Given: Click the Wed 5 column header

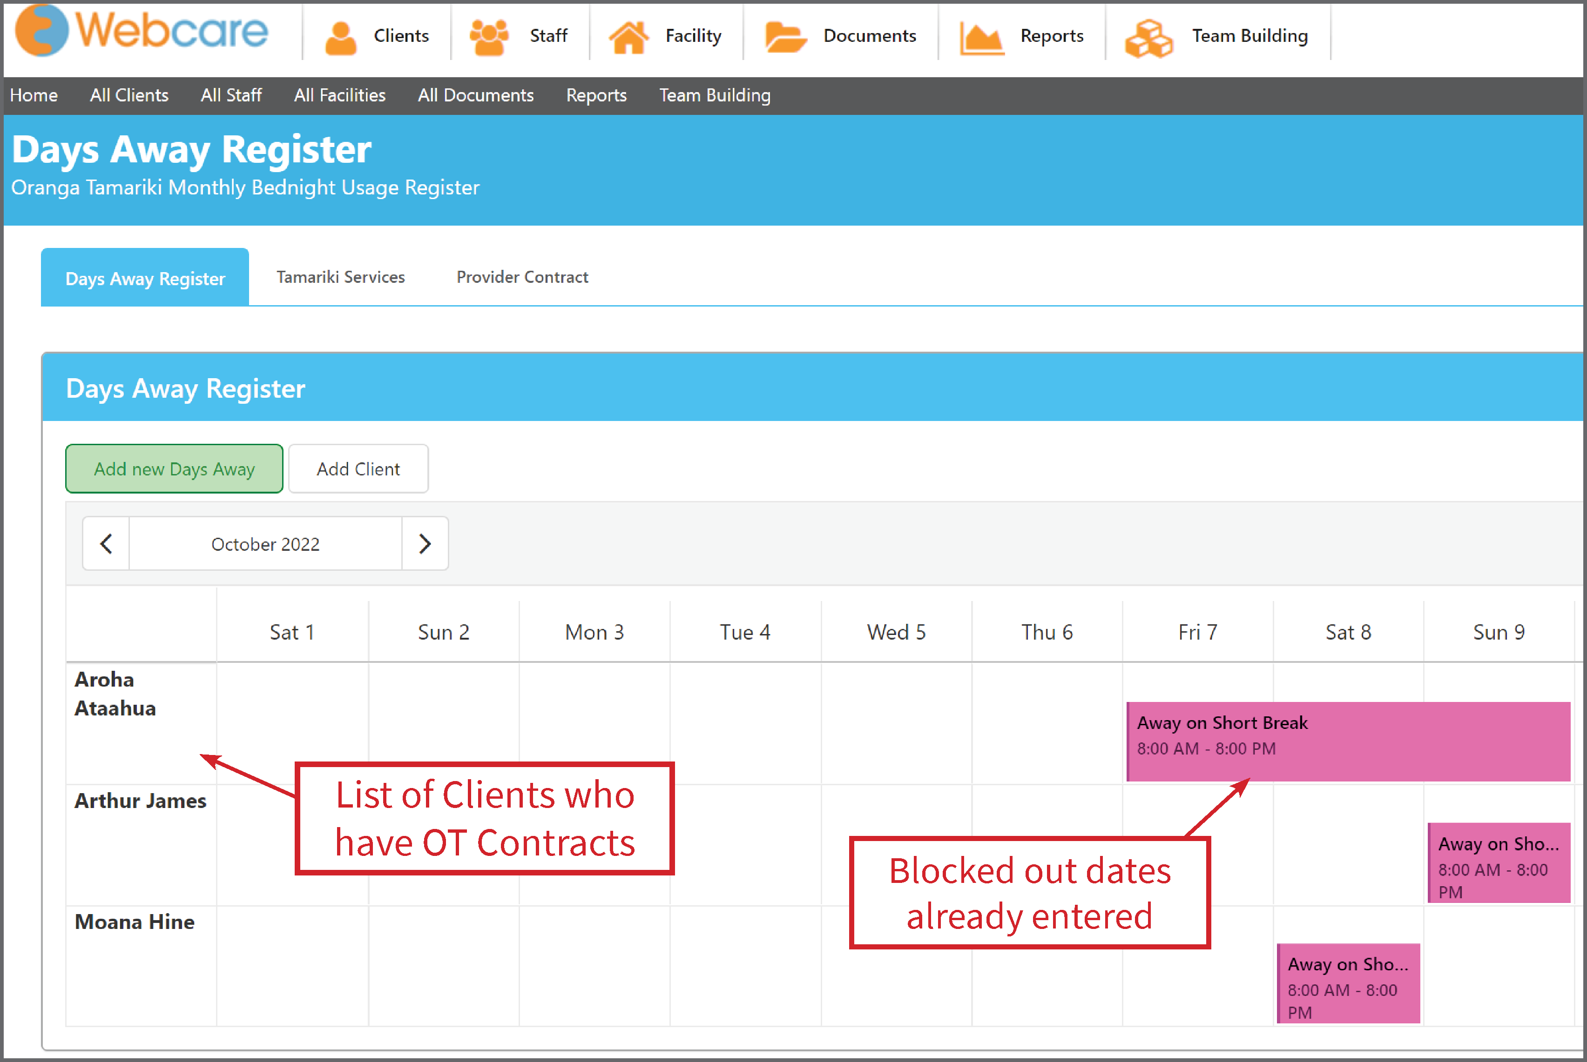Looking at the screenshot, I should 896,632.
